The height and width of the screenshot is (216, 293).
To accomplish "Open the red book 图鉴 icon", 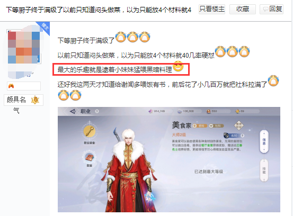I will point(90,157).
